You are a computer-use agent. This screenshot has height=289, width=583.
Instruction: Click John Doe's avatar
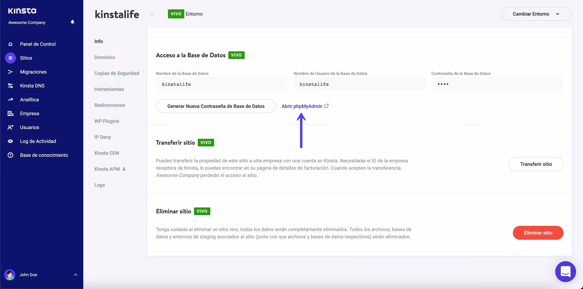click(10, 275)
